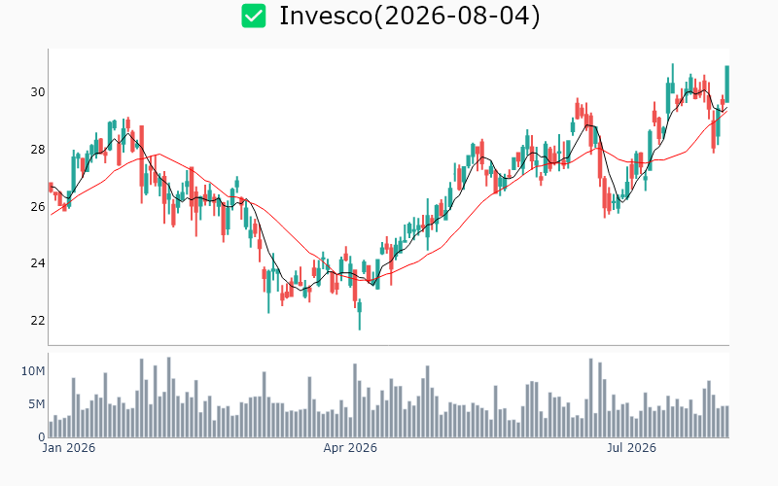Click the 28 price axis label
This screenshot has height=486, width=778.
coord(38,150)
